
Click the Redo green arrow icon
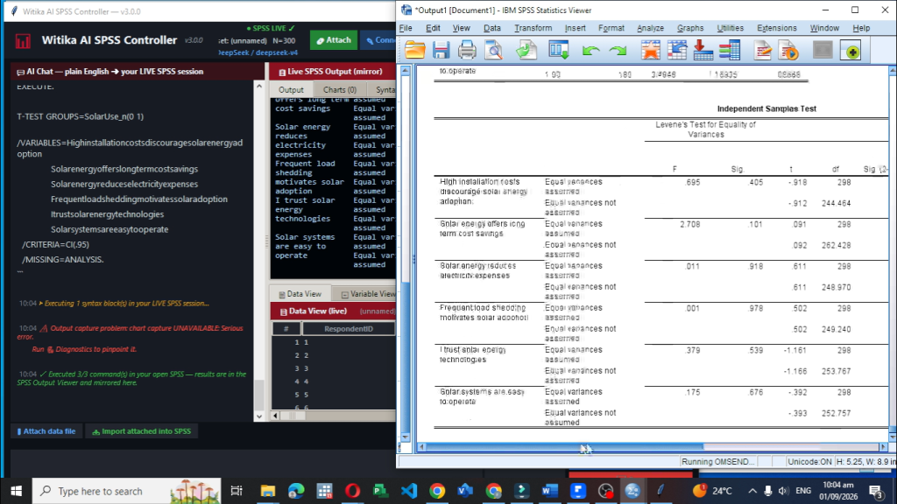618,51
